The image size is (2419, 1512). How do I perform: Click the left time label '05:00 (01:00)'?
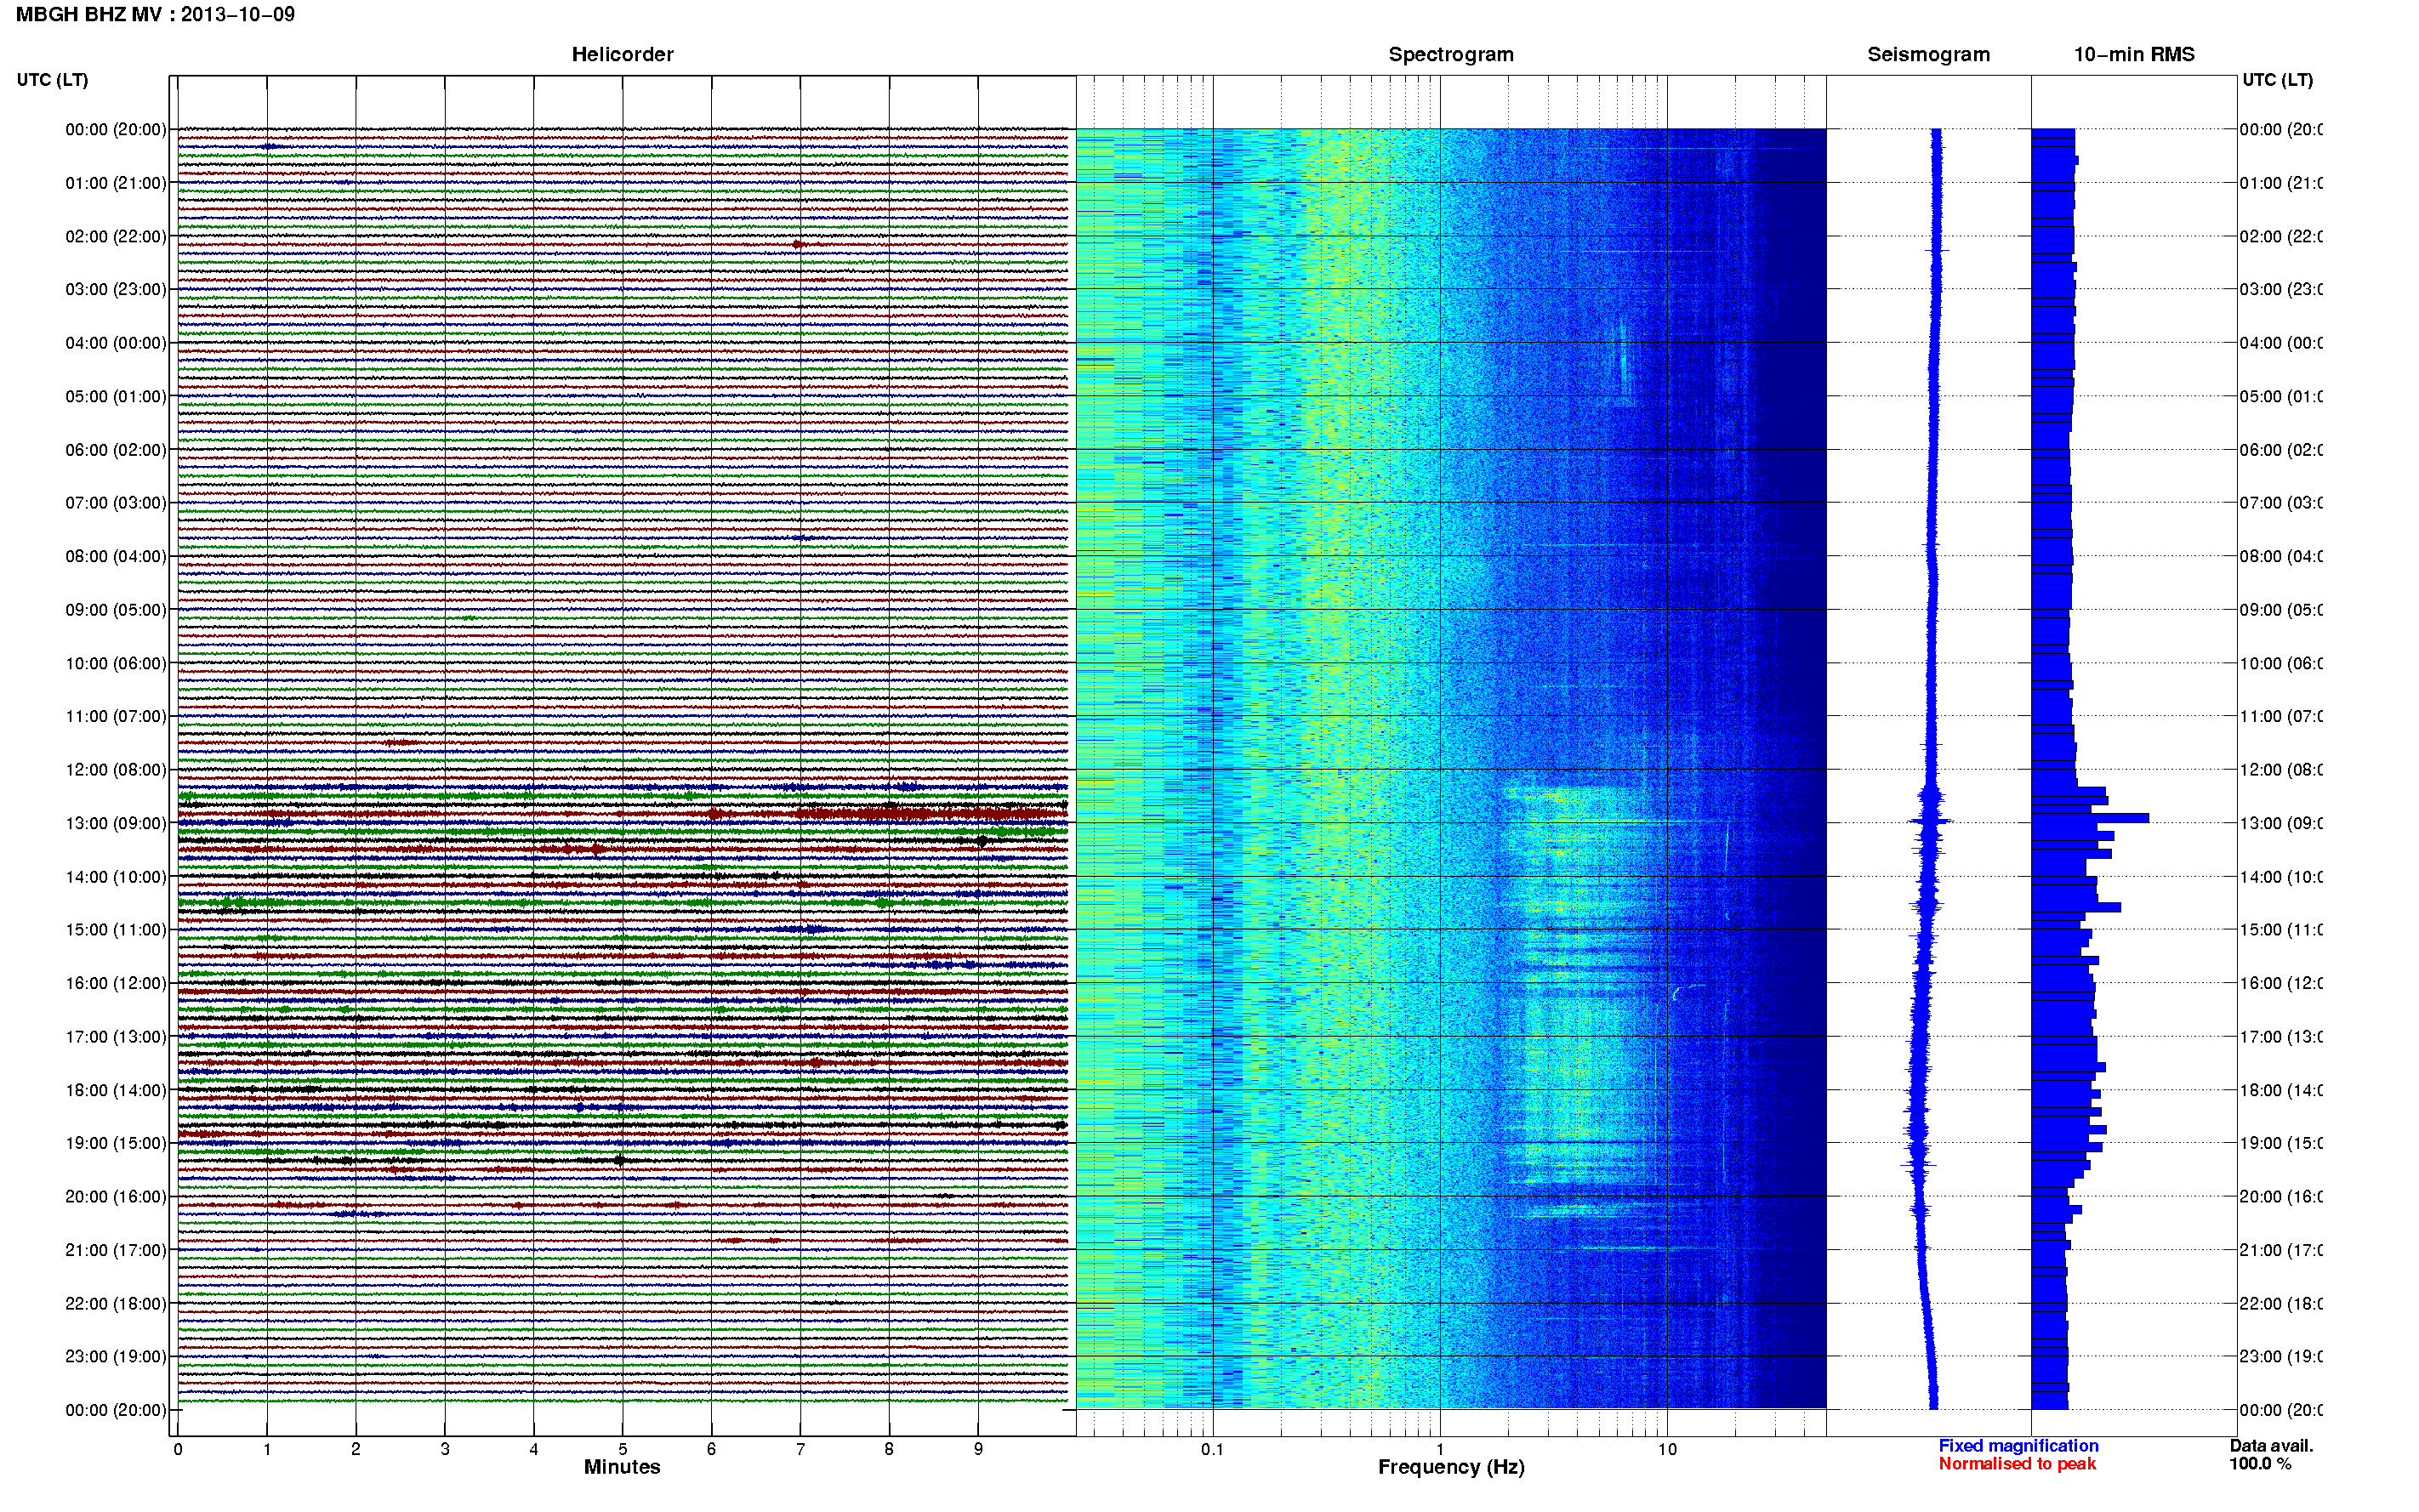click(x=116, y=396)
